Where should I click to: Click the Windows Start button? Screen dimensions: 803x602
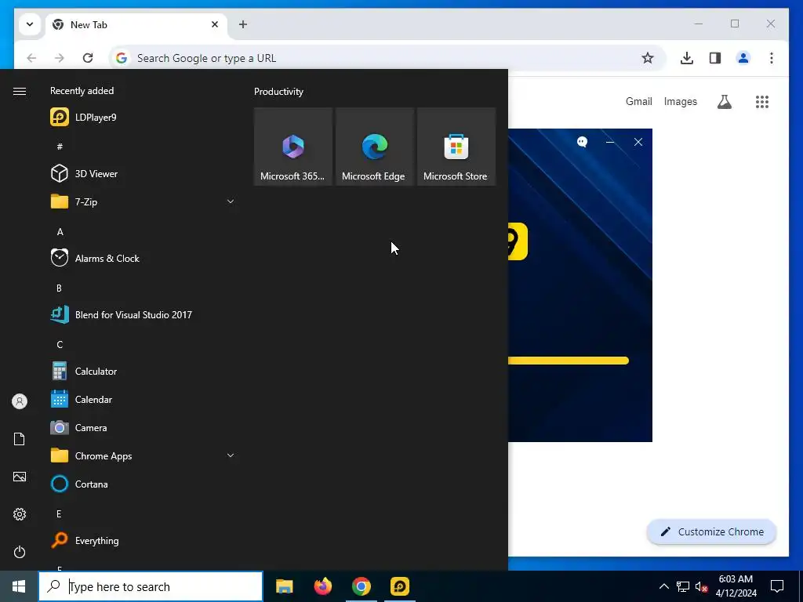19,586
